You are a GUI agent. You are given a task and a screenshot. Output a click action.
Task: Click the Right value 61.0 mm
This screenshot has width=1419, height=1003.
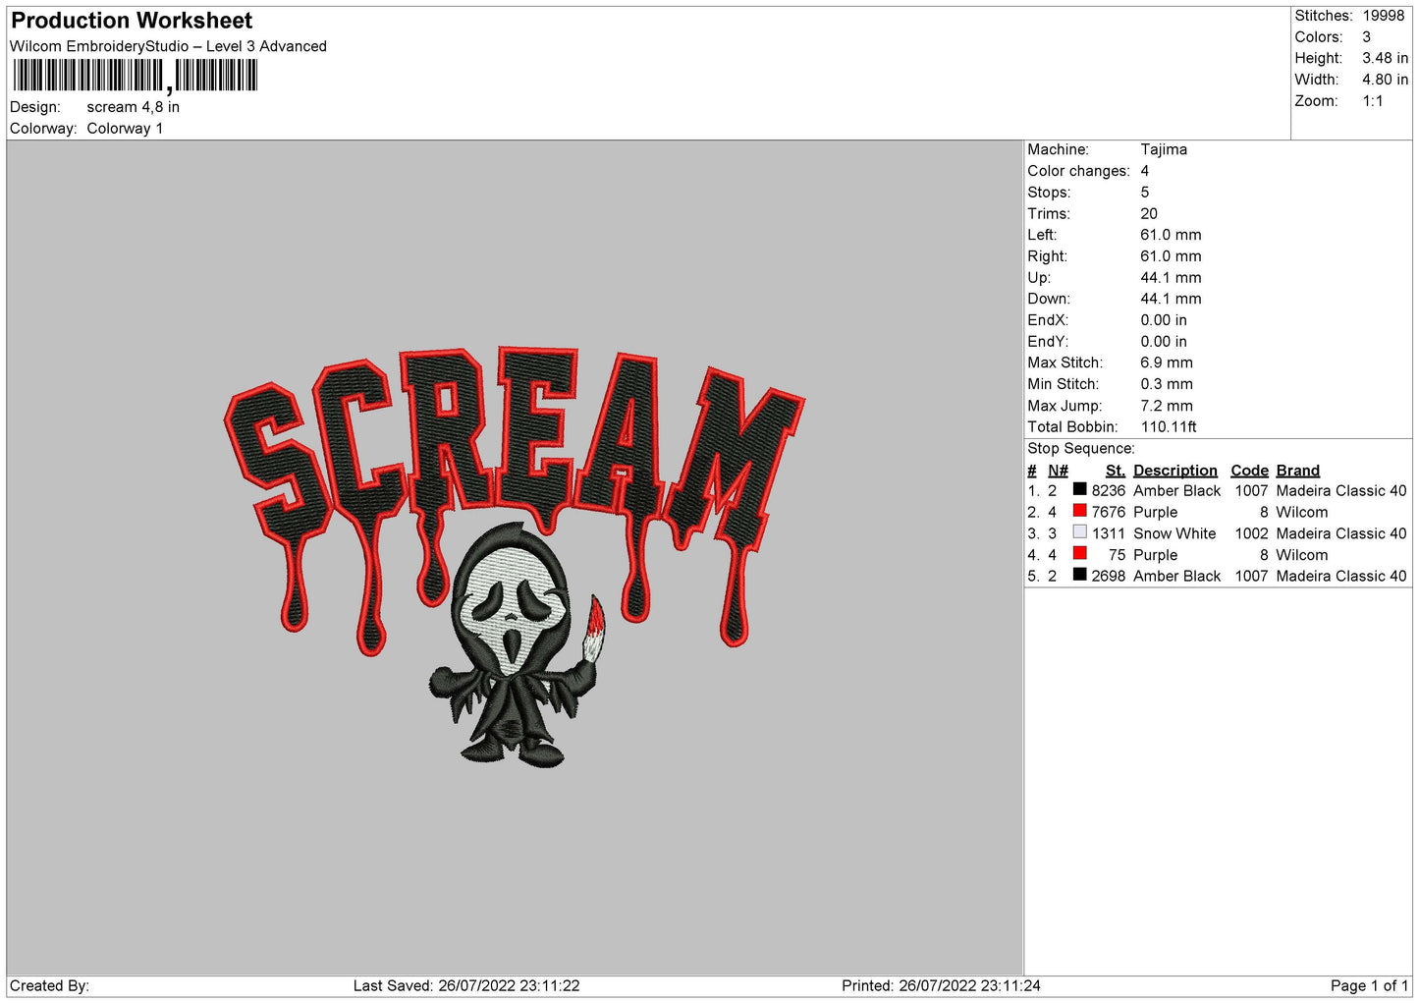point(1171,256)
